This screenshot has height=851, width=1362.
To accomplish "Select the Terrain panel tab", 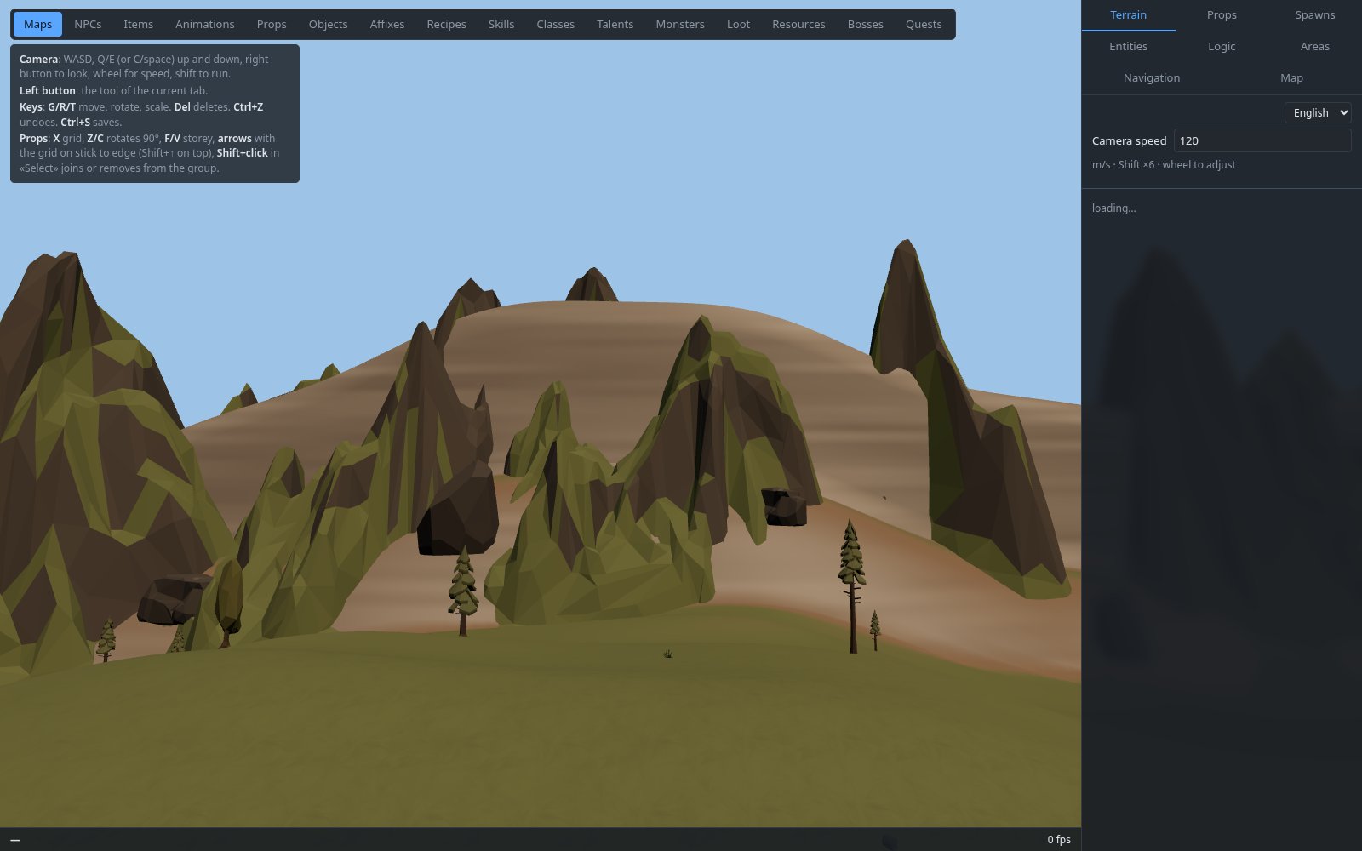I will (1128, 15).
